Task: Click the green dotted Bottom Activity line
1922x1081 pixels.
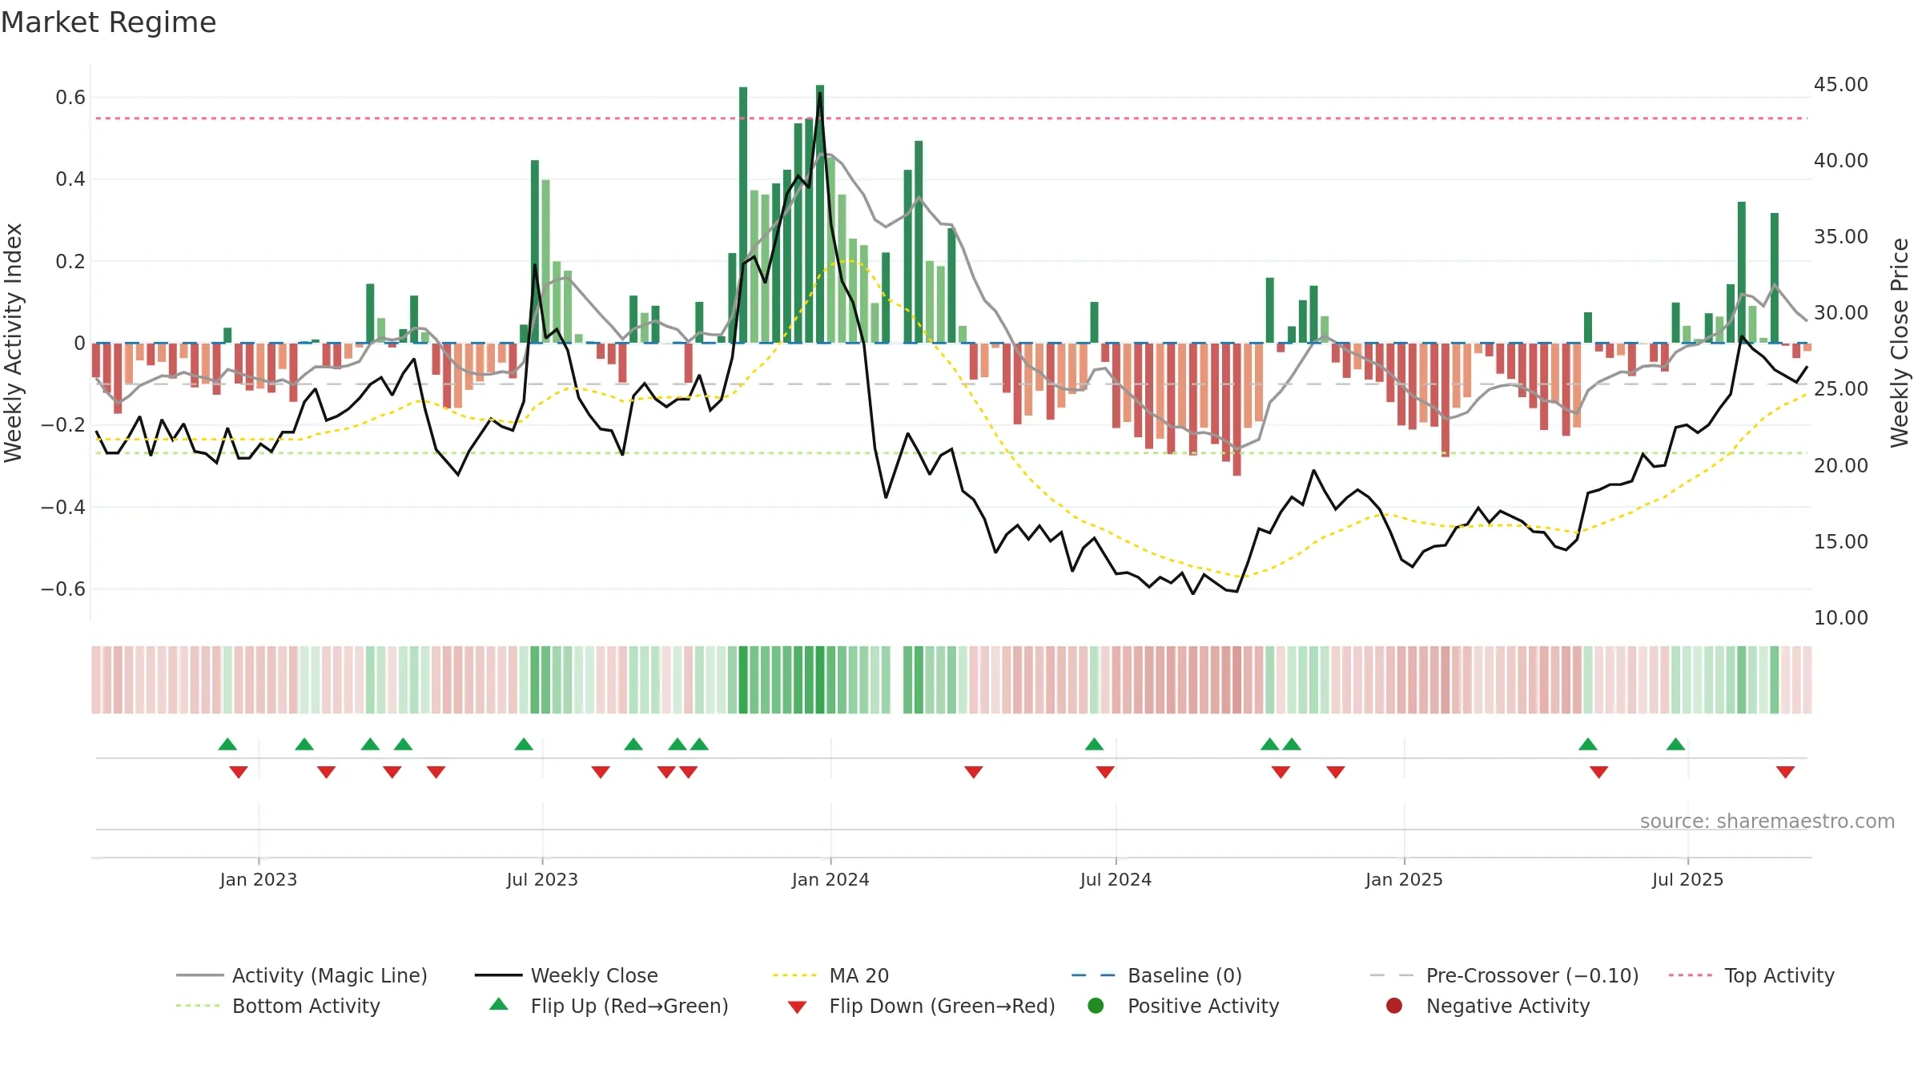Action: [951, 453]
